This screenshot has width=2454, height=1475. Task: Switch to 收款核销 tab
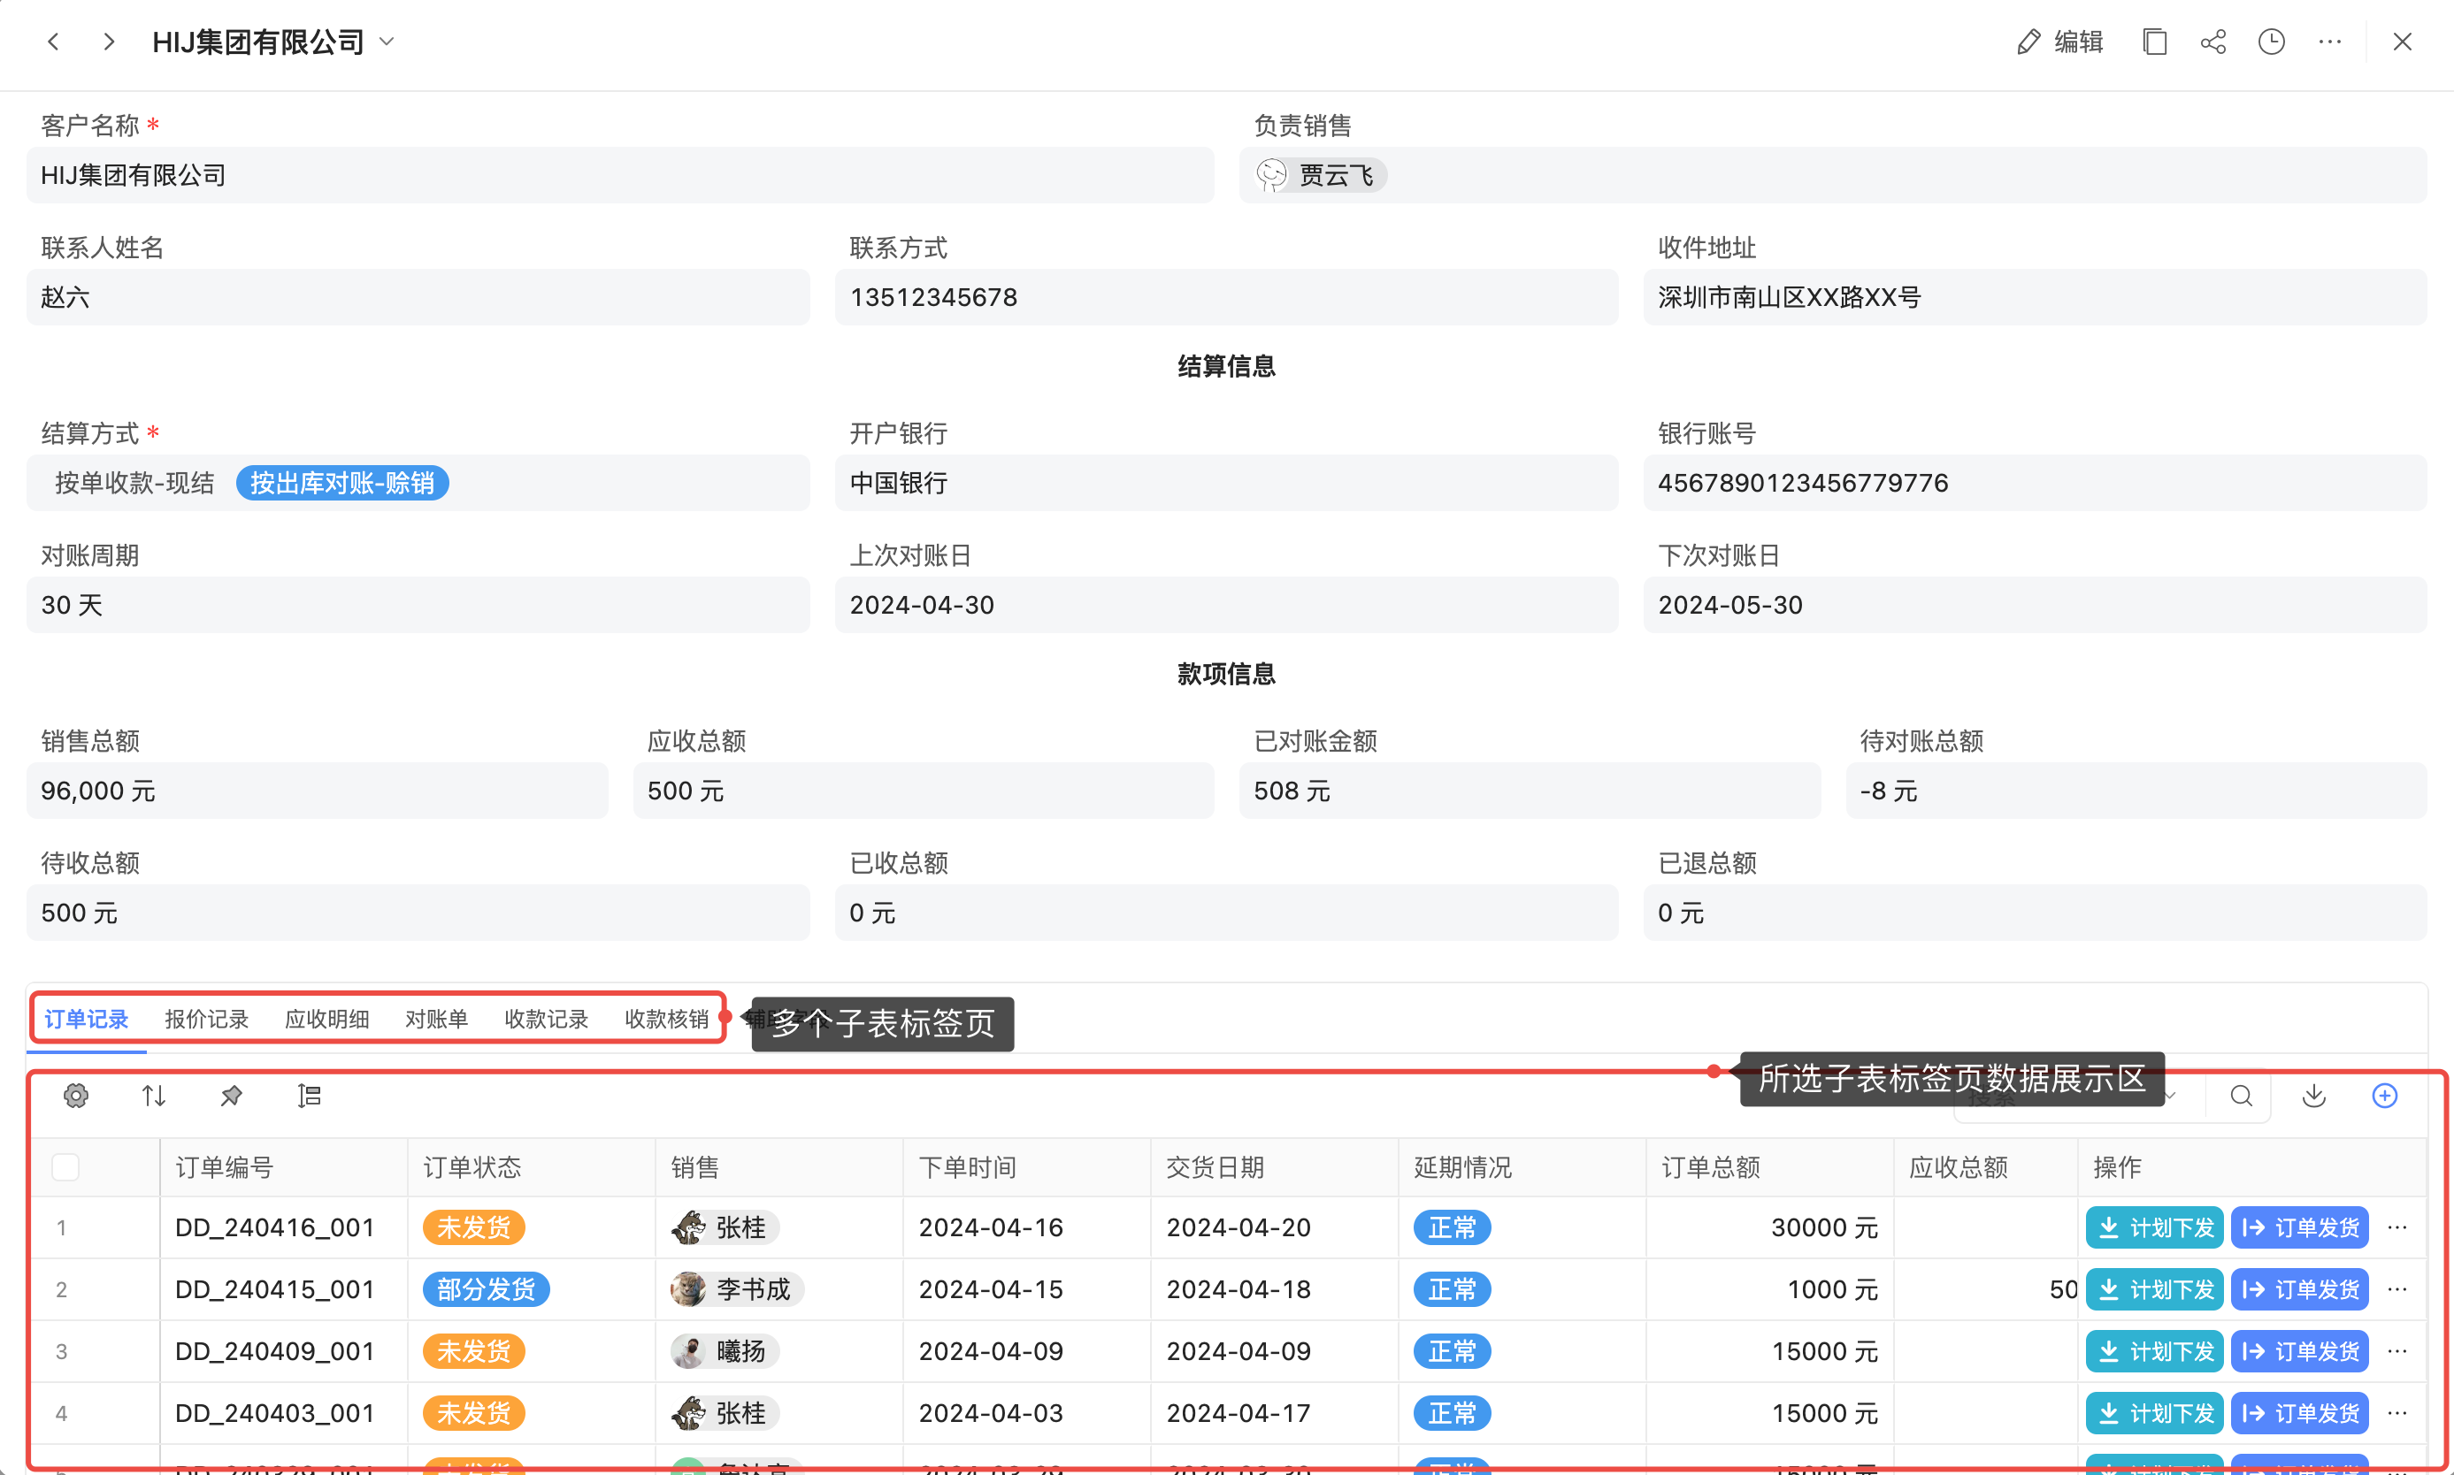667,1019
